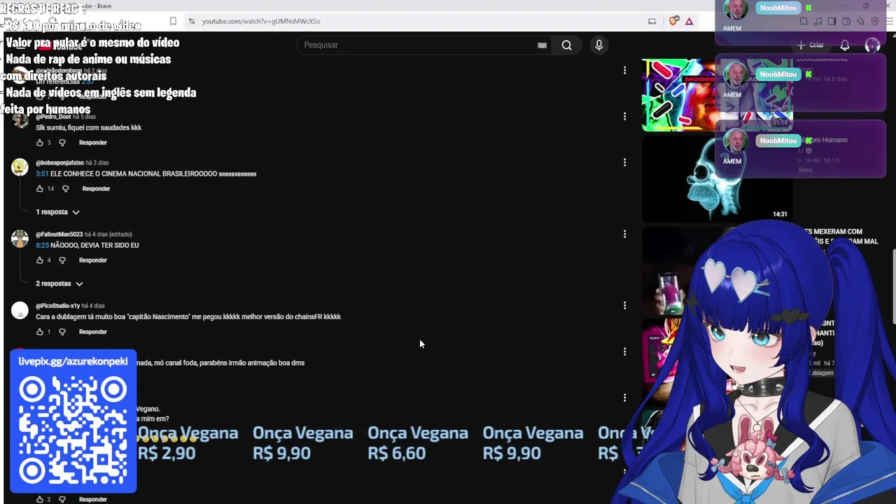Open the @PicoStudio-x1y channel link

57,306
